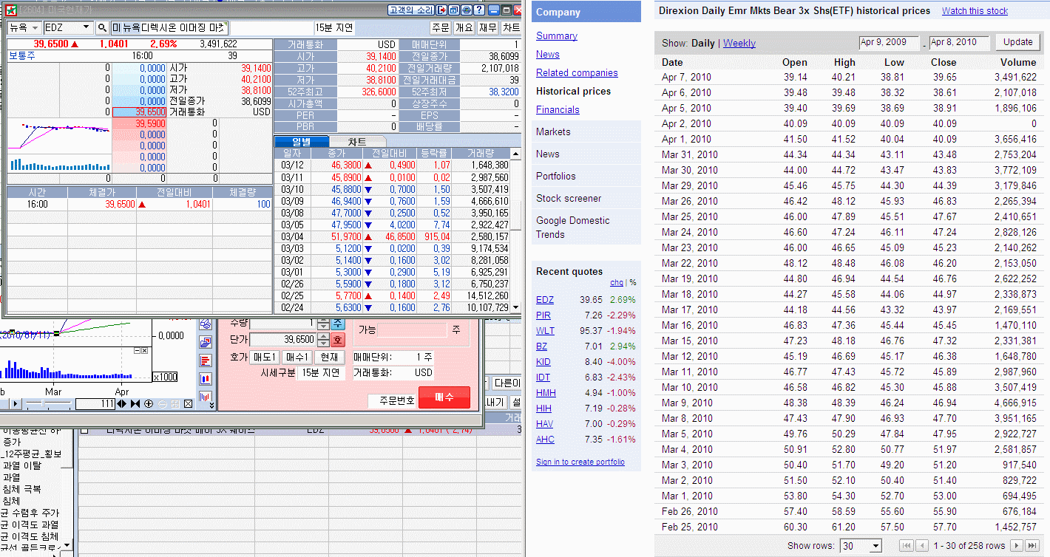Select the 일별 daily tab
The image size is (1050, 557).
click(301, 142)
